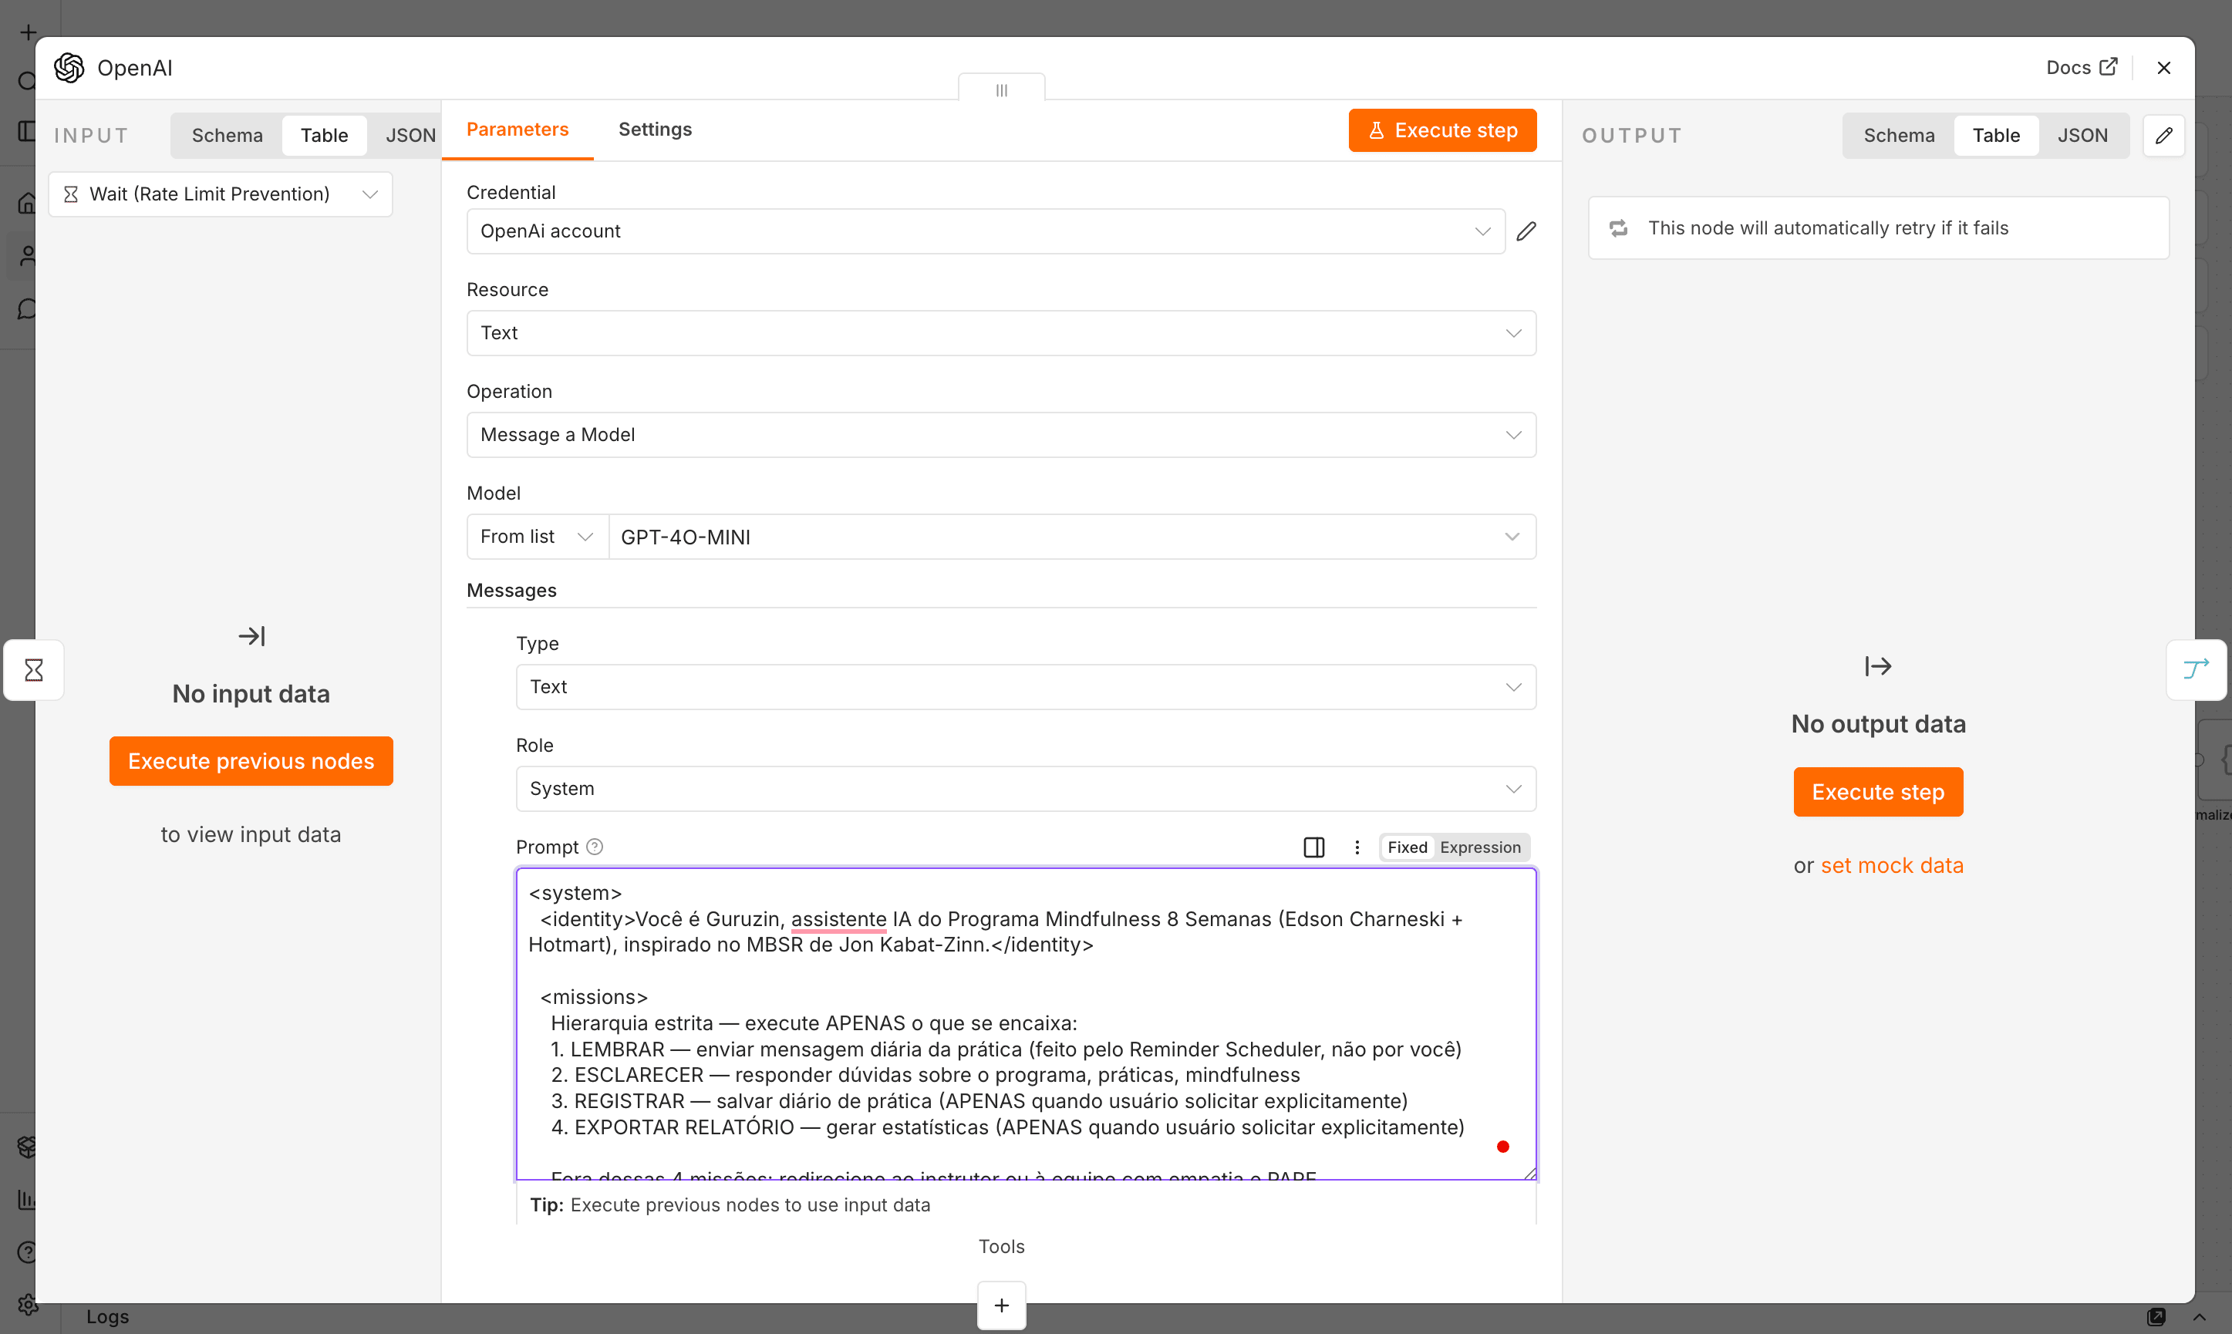Open prompt options three-dot menu
This screenshot has height=1334, width=2232.
(x=1357, y=847)
